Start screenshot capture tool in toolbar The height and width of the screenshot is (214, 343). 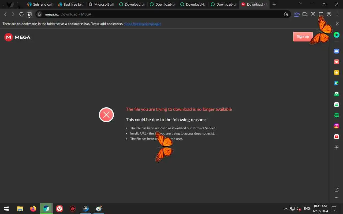click(x=313, y=14)
